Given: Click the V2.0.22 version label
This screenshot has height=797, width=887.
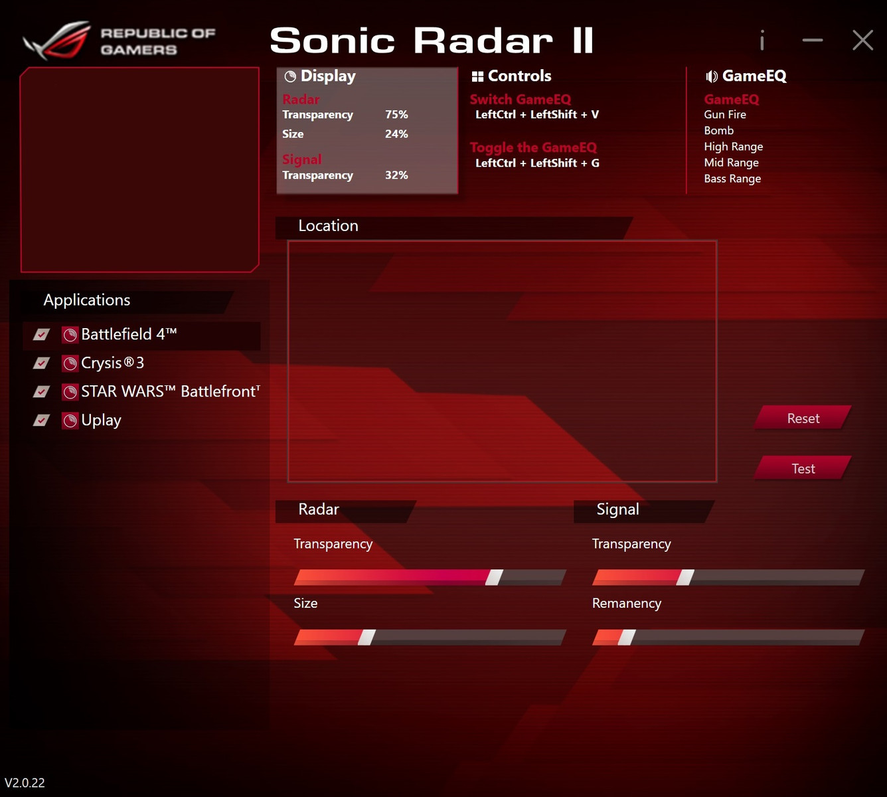Looking at the screenshot, I should pos(25,783).
